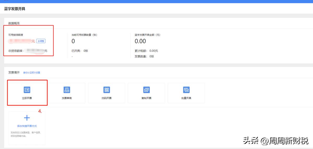This screenshot has height=149, width=313.
Task: Click the 去调整 adjust button
Action: (41, 41)
